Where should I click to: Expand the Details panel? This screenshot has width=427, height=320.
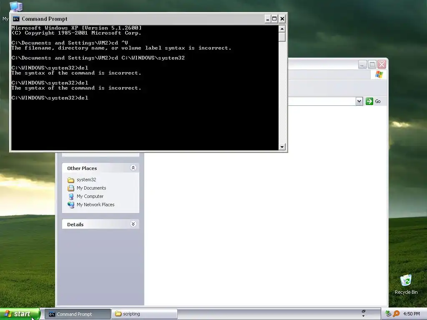133,224
